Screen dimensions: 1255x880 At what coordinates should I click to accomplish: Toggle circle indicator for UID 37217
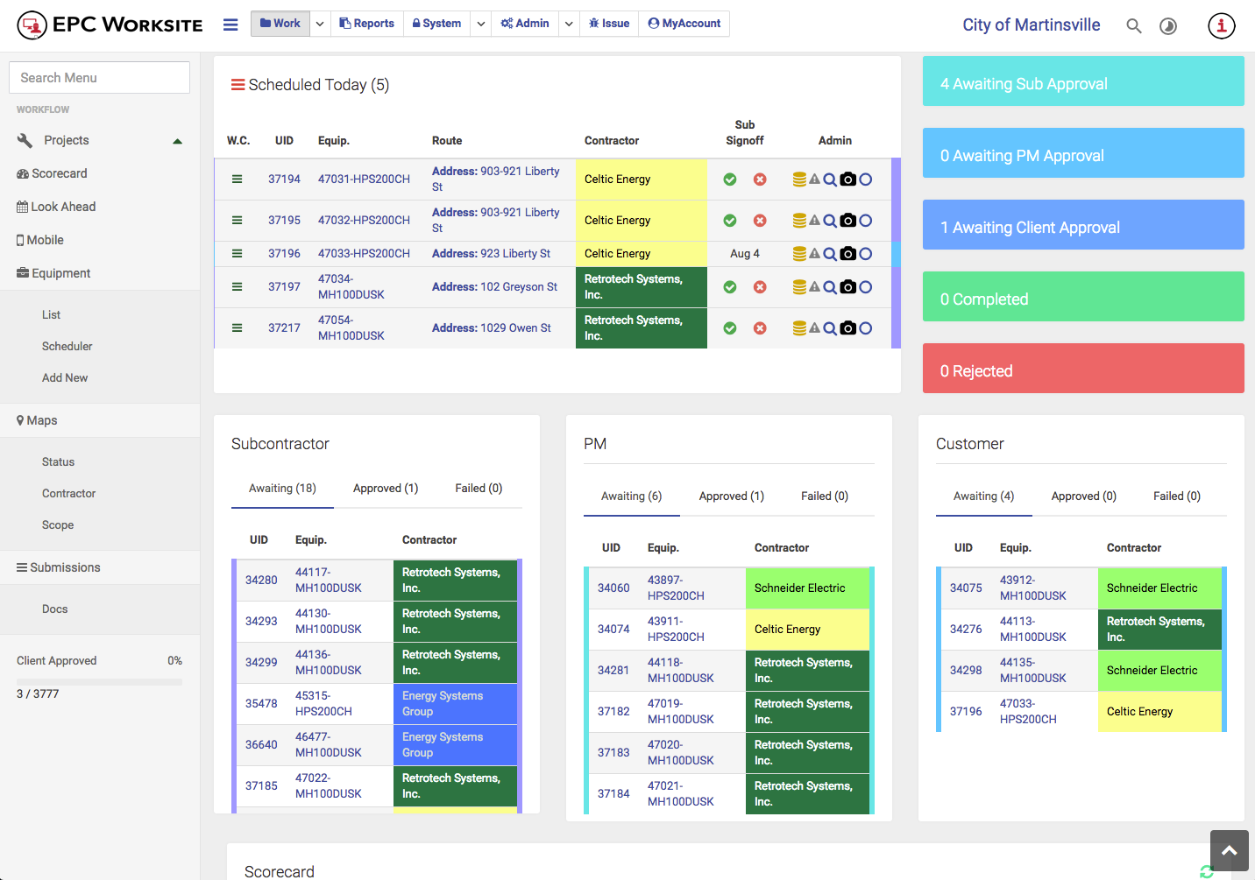[x=866, y=328]
